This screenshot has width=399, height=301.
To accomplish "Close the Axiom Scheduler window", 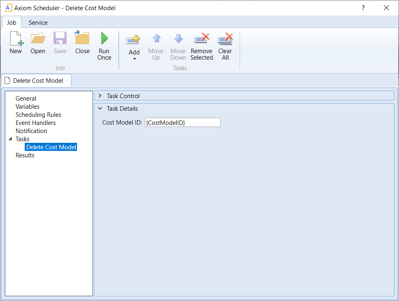I will point(386,8).
